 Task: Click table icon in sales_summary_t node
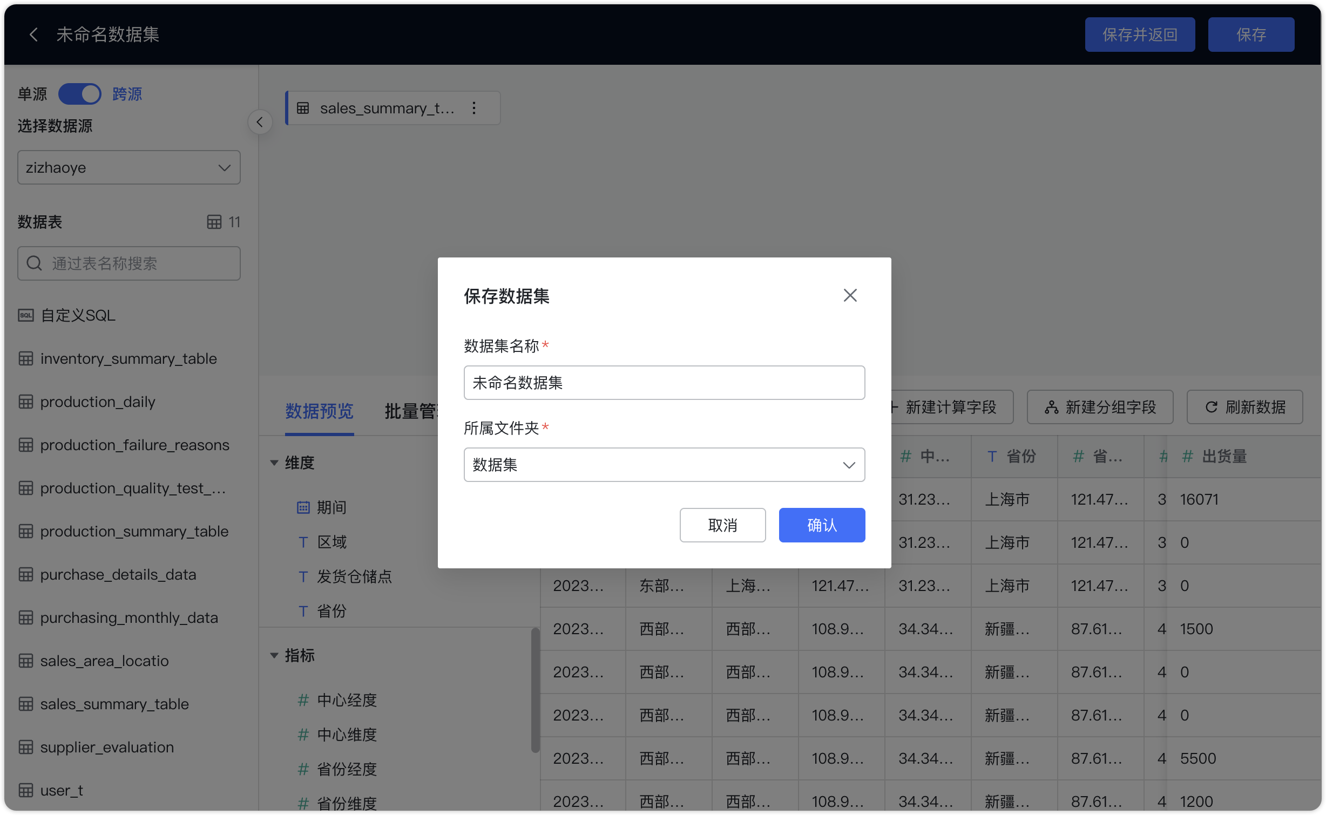(303, 108)
